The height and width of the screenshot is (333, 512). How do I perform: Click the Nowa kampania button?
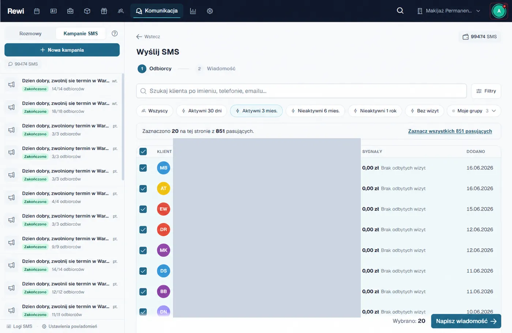click(x=62, y=50)
